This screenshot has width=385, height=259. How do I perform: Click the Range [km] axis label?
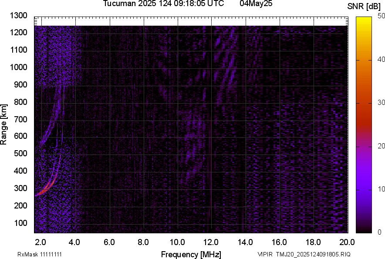3,124
